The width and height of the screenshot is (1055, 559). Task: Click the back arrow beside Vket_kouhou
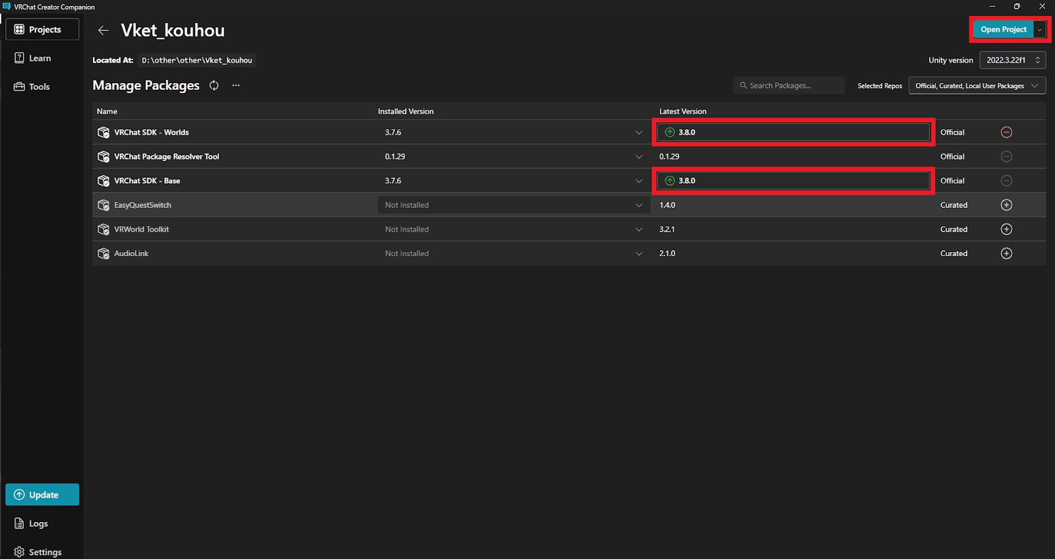[103, 30]
